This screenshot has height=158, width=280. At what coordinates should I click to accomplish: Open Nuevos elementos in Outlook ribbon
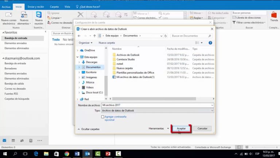[x=24, y=18]
